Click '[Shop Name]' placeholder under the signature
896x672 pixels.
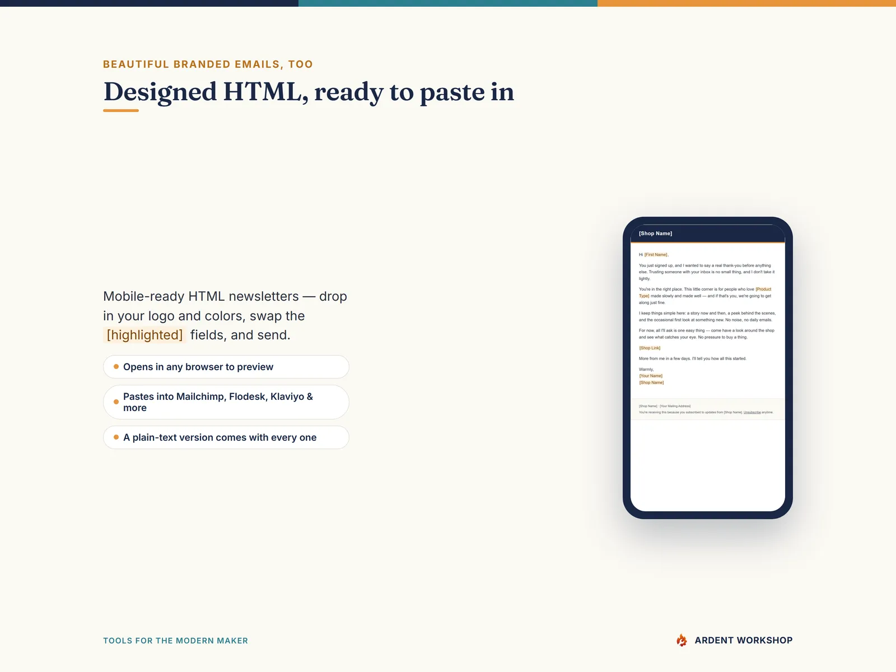(x=651, y=382)
